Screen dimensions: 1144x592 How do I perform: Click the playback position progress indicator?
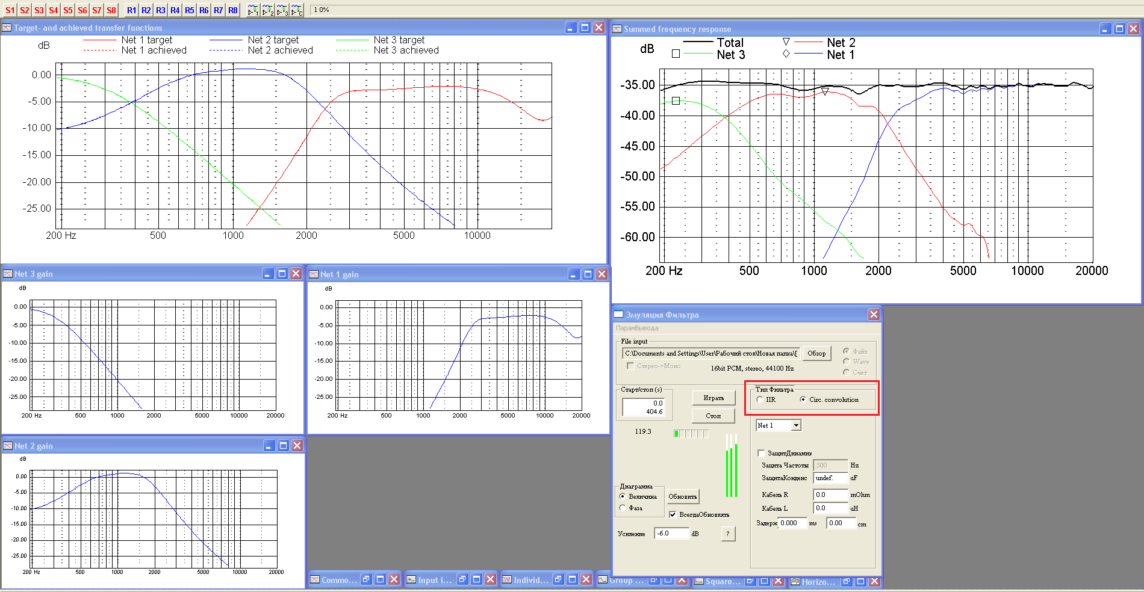point(691,434)
